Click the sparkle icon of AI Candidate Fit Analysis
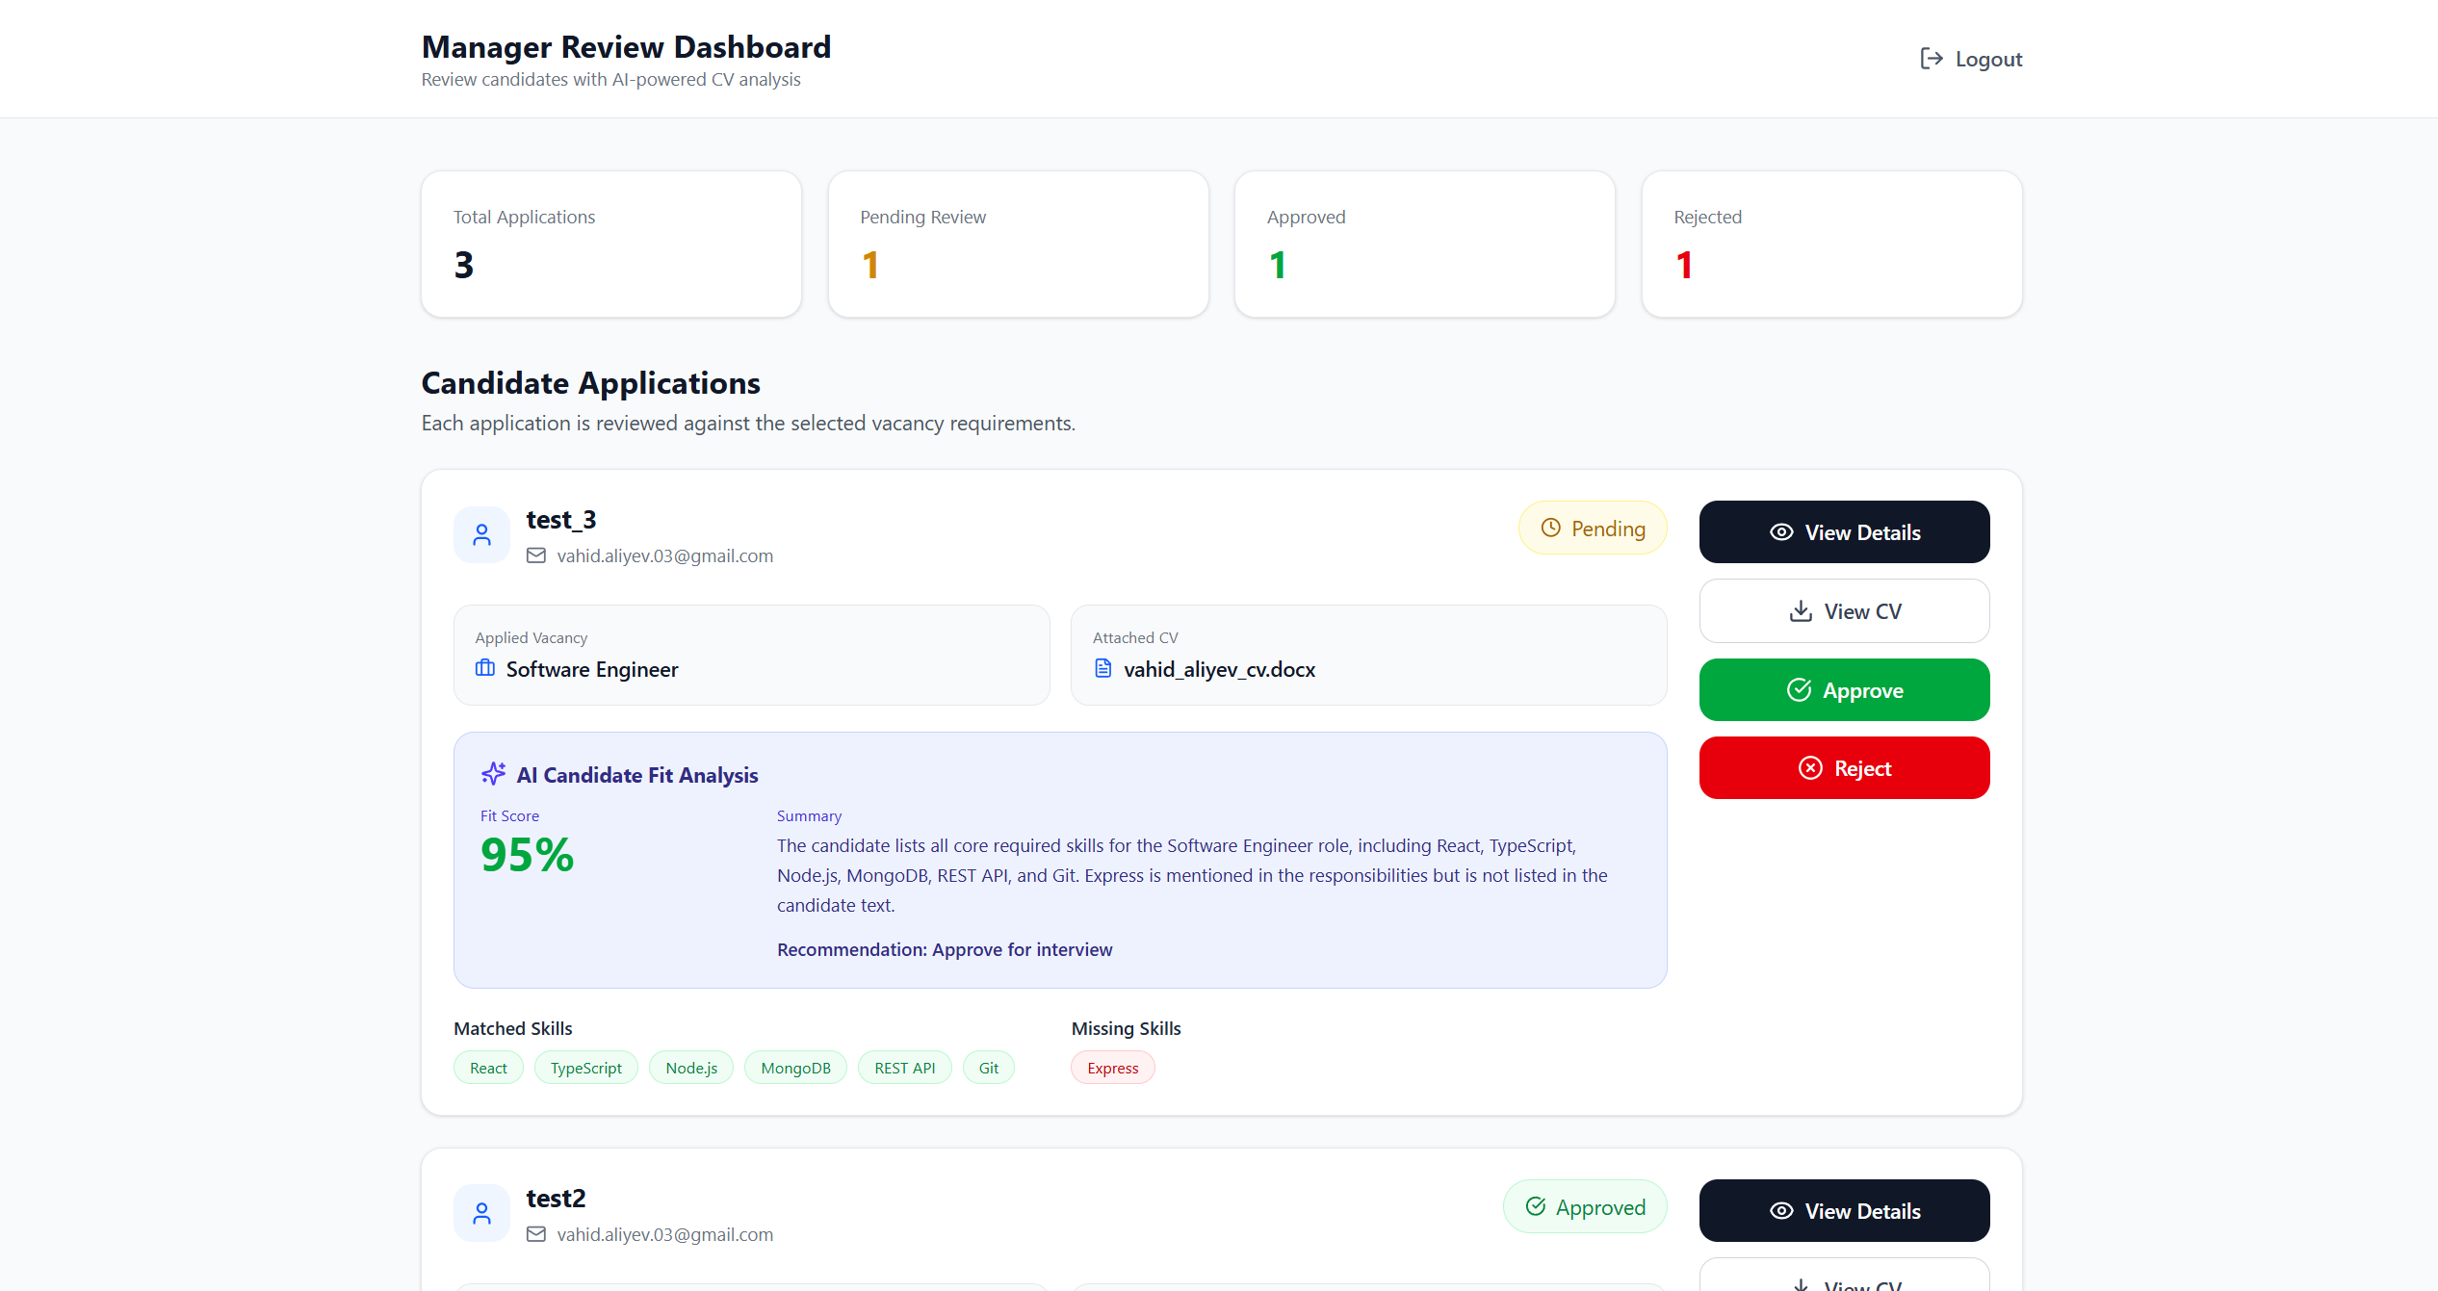The width and height of the screenshot is (2438, 1291). click(493, 774)
